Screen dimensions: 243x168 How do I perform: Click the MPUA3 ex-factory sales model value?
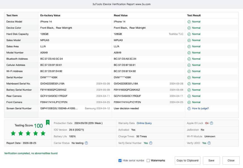[45, 40]
